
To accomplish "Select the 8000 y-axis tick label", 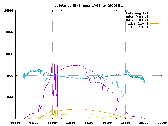I will tap(10, 32).
